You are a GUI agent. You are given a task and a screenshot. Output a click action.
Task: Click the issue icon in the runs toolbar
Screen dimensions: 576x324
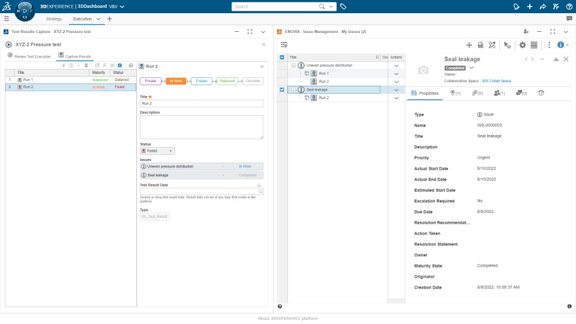(x=71, y=65)
